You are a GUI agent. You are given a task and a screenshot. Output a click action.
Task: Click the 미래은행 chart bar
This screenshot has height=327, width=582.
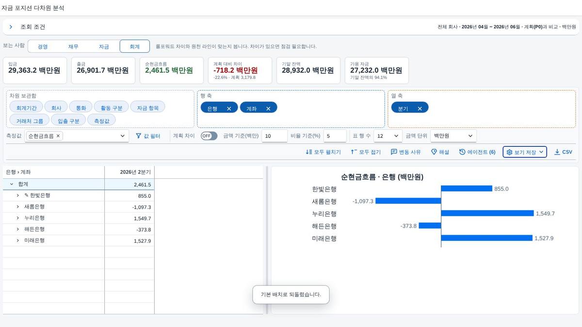click(x=487, y=238)
